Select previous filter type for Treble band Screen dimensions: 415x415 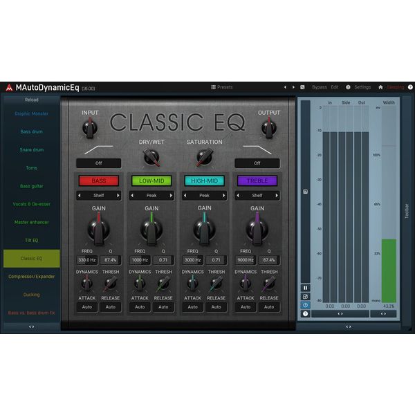click(238, 196)
